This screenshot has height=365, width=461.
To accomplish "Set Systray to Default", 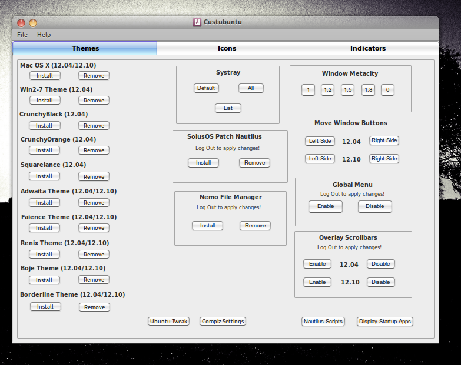I will click(206, 88).
